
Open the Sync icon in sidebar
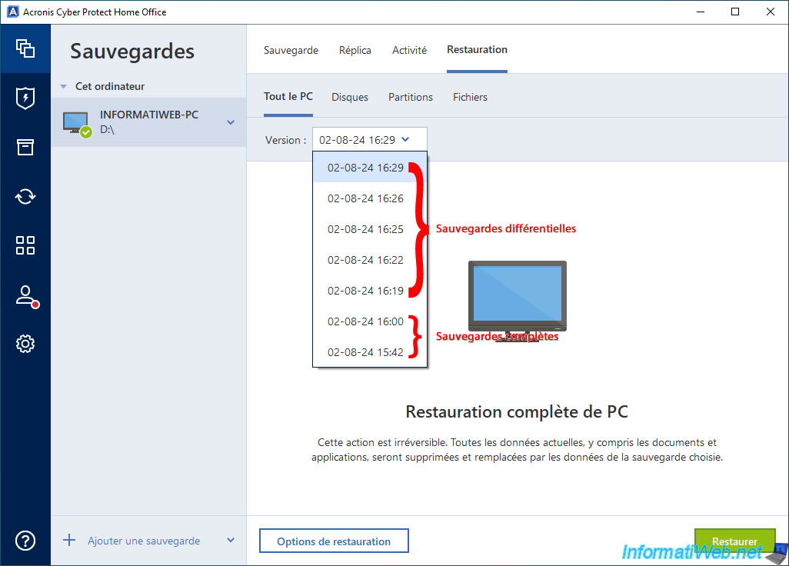[25, 196]
